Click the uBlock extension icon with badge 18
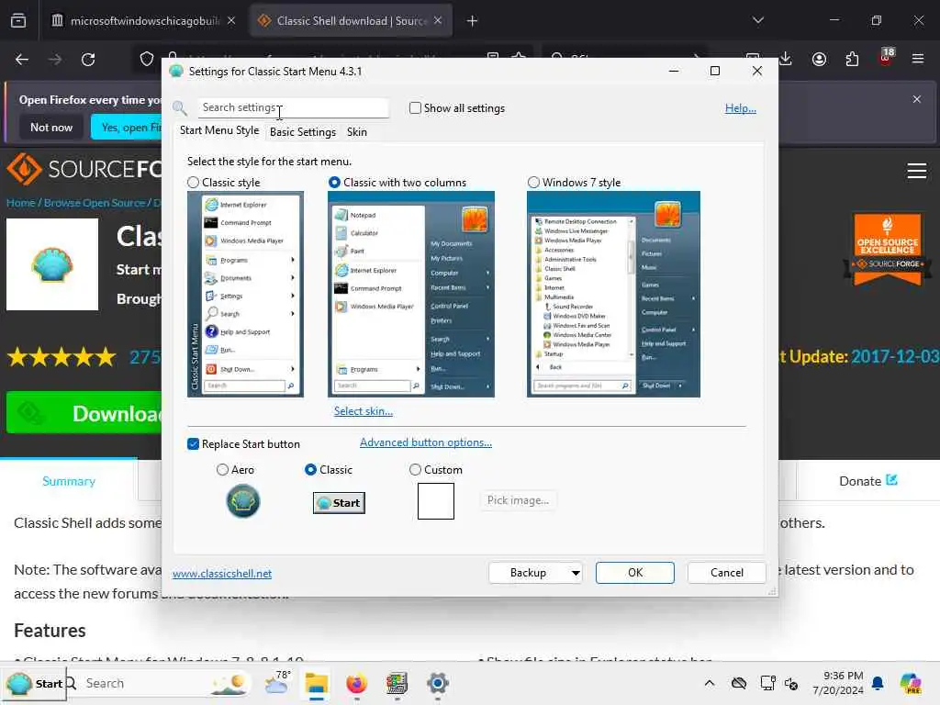The height and width of the screenshot is (705, 940). [x=886, y=56]
